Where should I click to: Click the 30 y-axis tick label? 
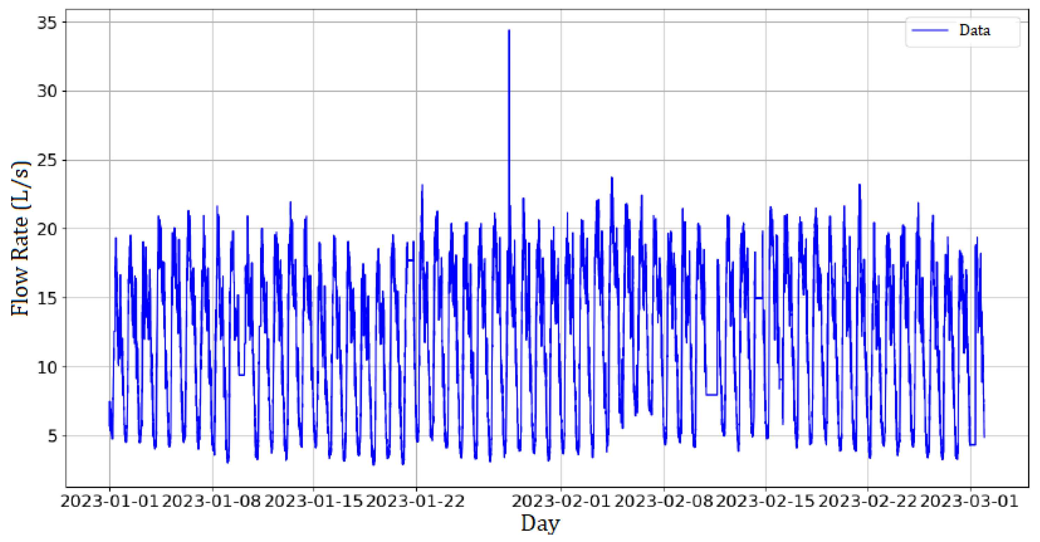tap(47, 91)
